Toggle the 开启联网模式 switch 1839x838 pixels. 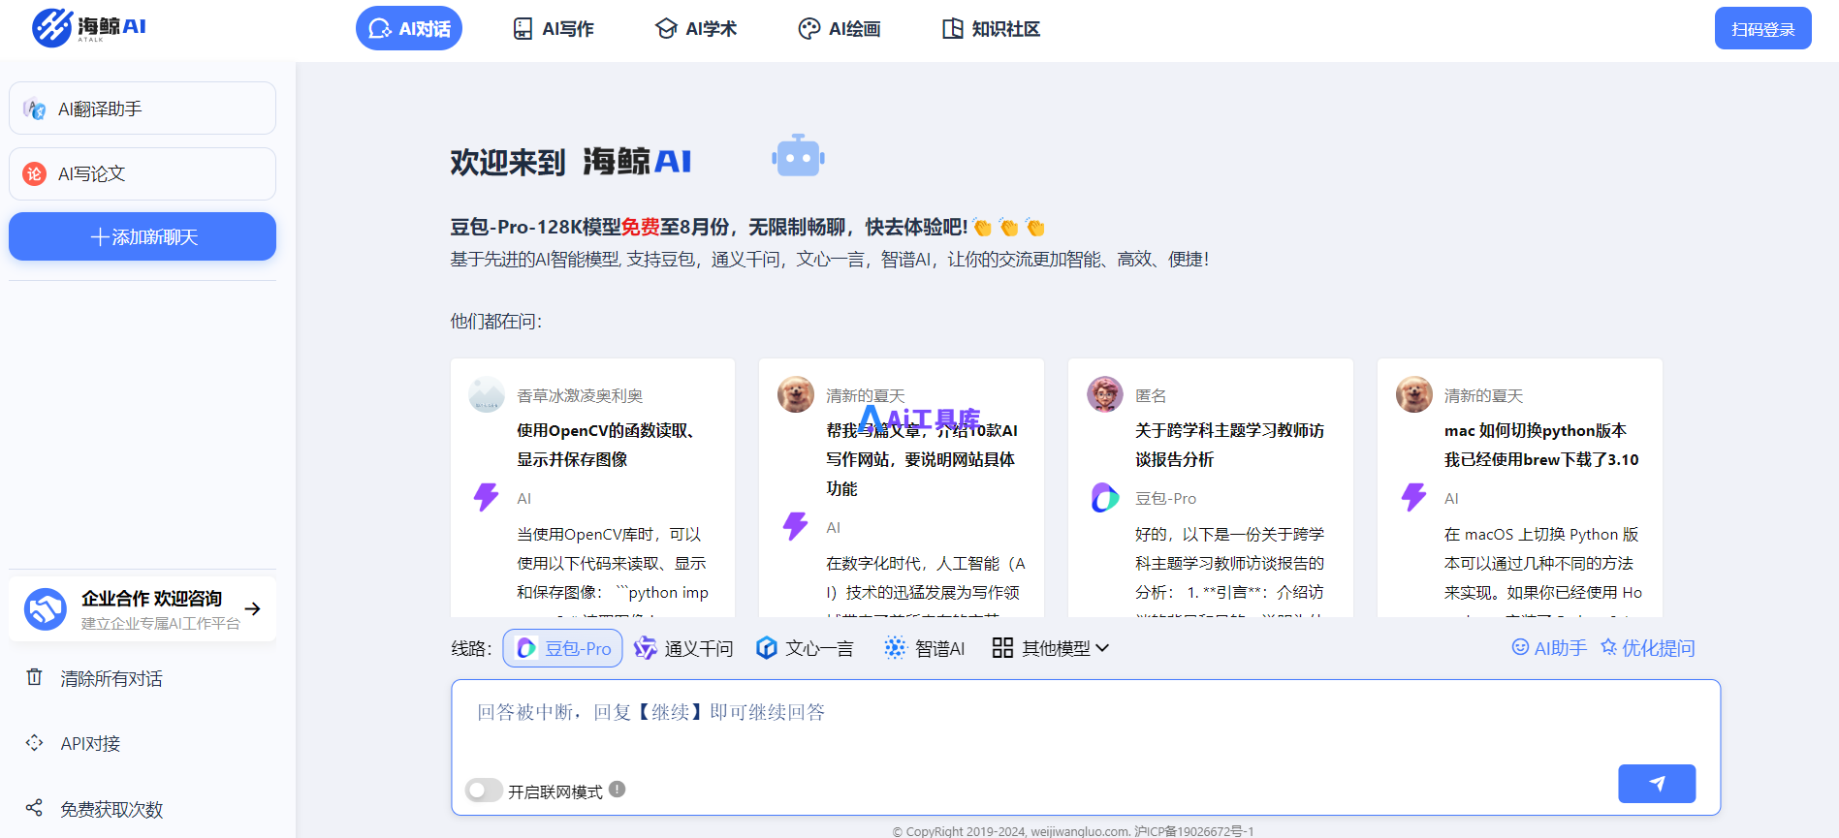click(483, 791)
